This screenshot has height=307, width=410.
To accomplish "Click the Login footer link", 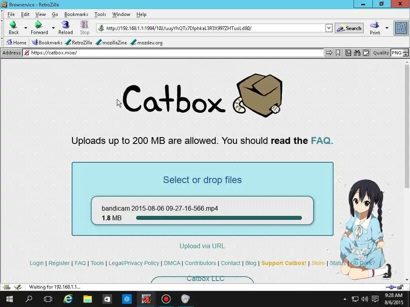I will pyautogui.click(x=36, y=263).
